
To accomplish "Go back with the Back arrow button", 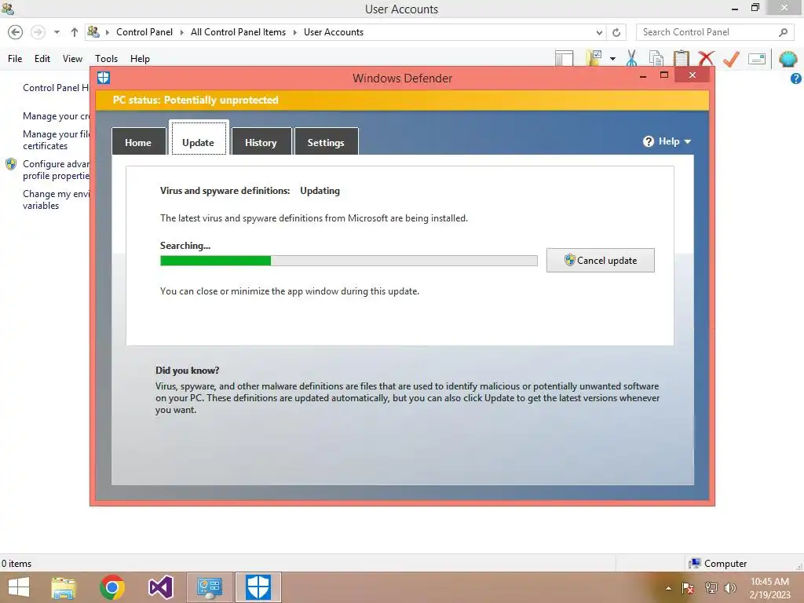I will 16,32.
